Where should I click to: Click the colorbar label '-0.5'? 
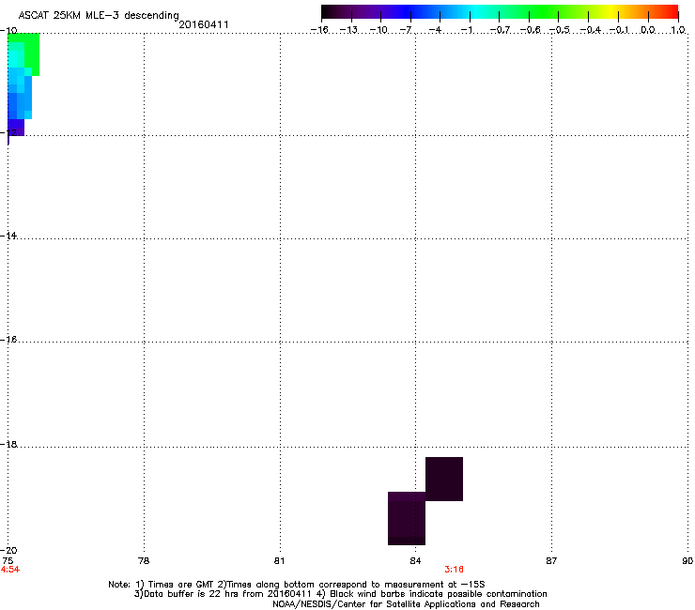560,30
